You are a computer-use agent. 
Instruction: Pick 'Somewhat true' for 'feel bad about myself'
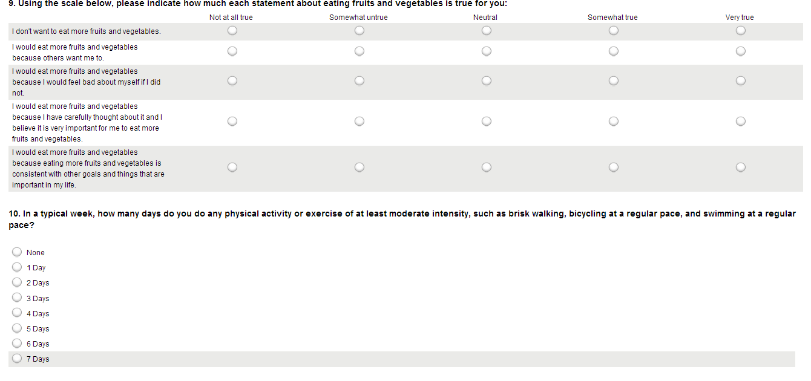613,80
